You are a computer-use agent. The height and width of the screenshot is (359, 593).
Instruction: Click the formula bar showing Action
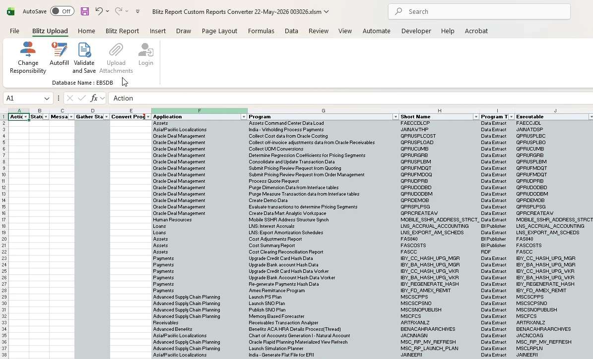pos(350,98)
